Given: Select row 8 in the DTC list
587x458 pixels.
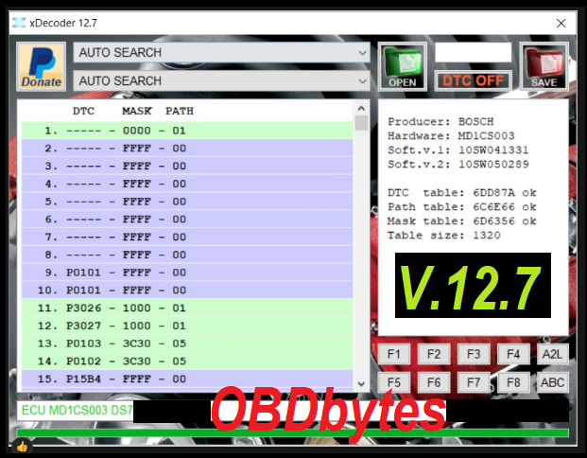Looking at the screenshot, I should [187, 255].
